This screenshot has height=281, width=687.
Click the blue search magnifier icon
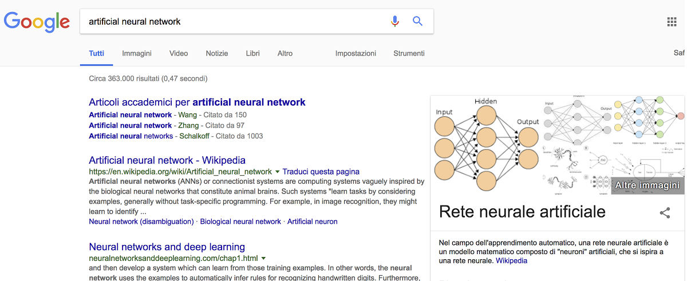(417, 22)
